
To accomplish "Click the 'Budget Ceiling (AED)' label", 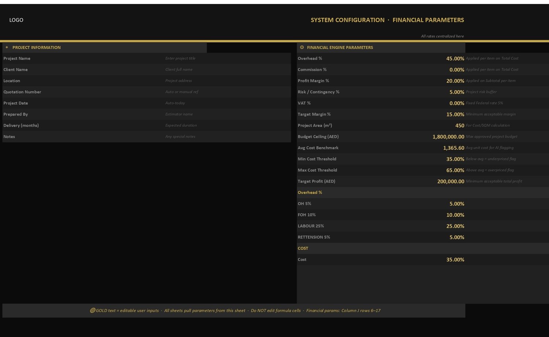I will coord(318,137).
